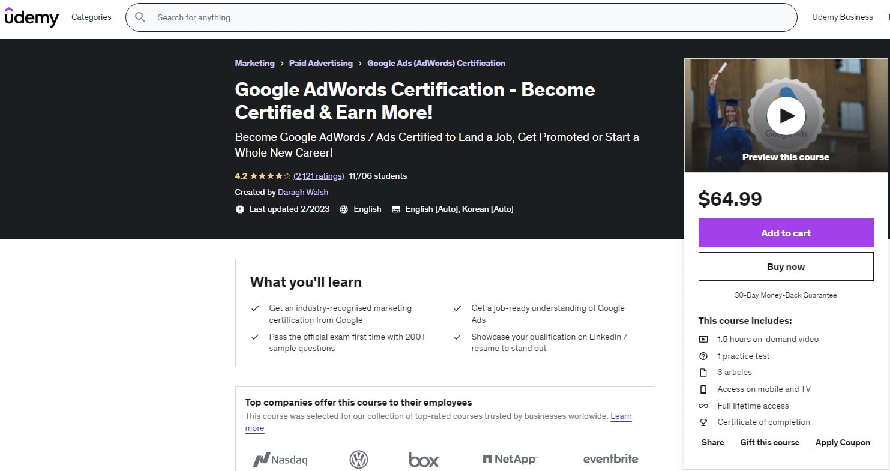Image resolution: width=890 pixels, height=471 pixels.
Task: Play the course preview video
Action: [x=786, y=116]
